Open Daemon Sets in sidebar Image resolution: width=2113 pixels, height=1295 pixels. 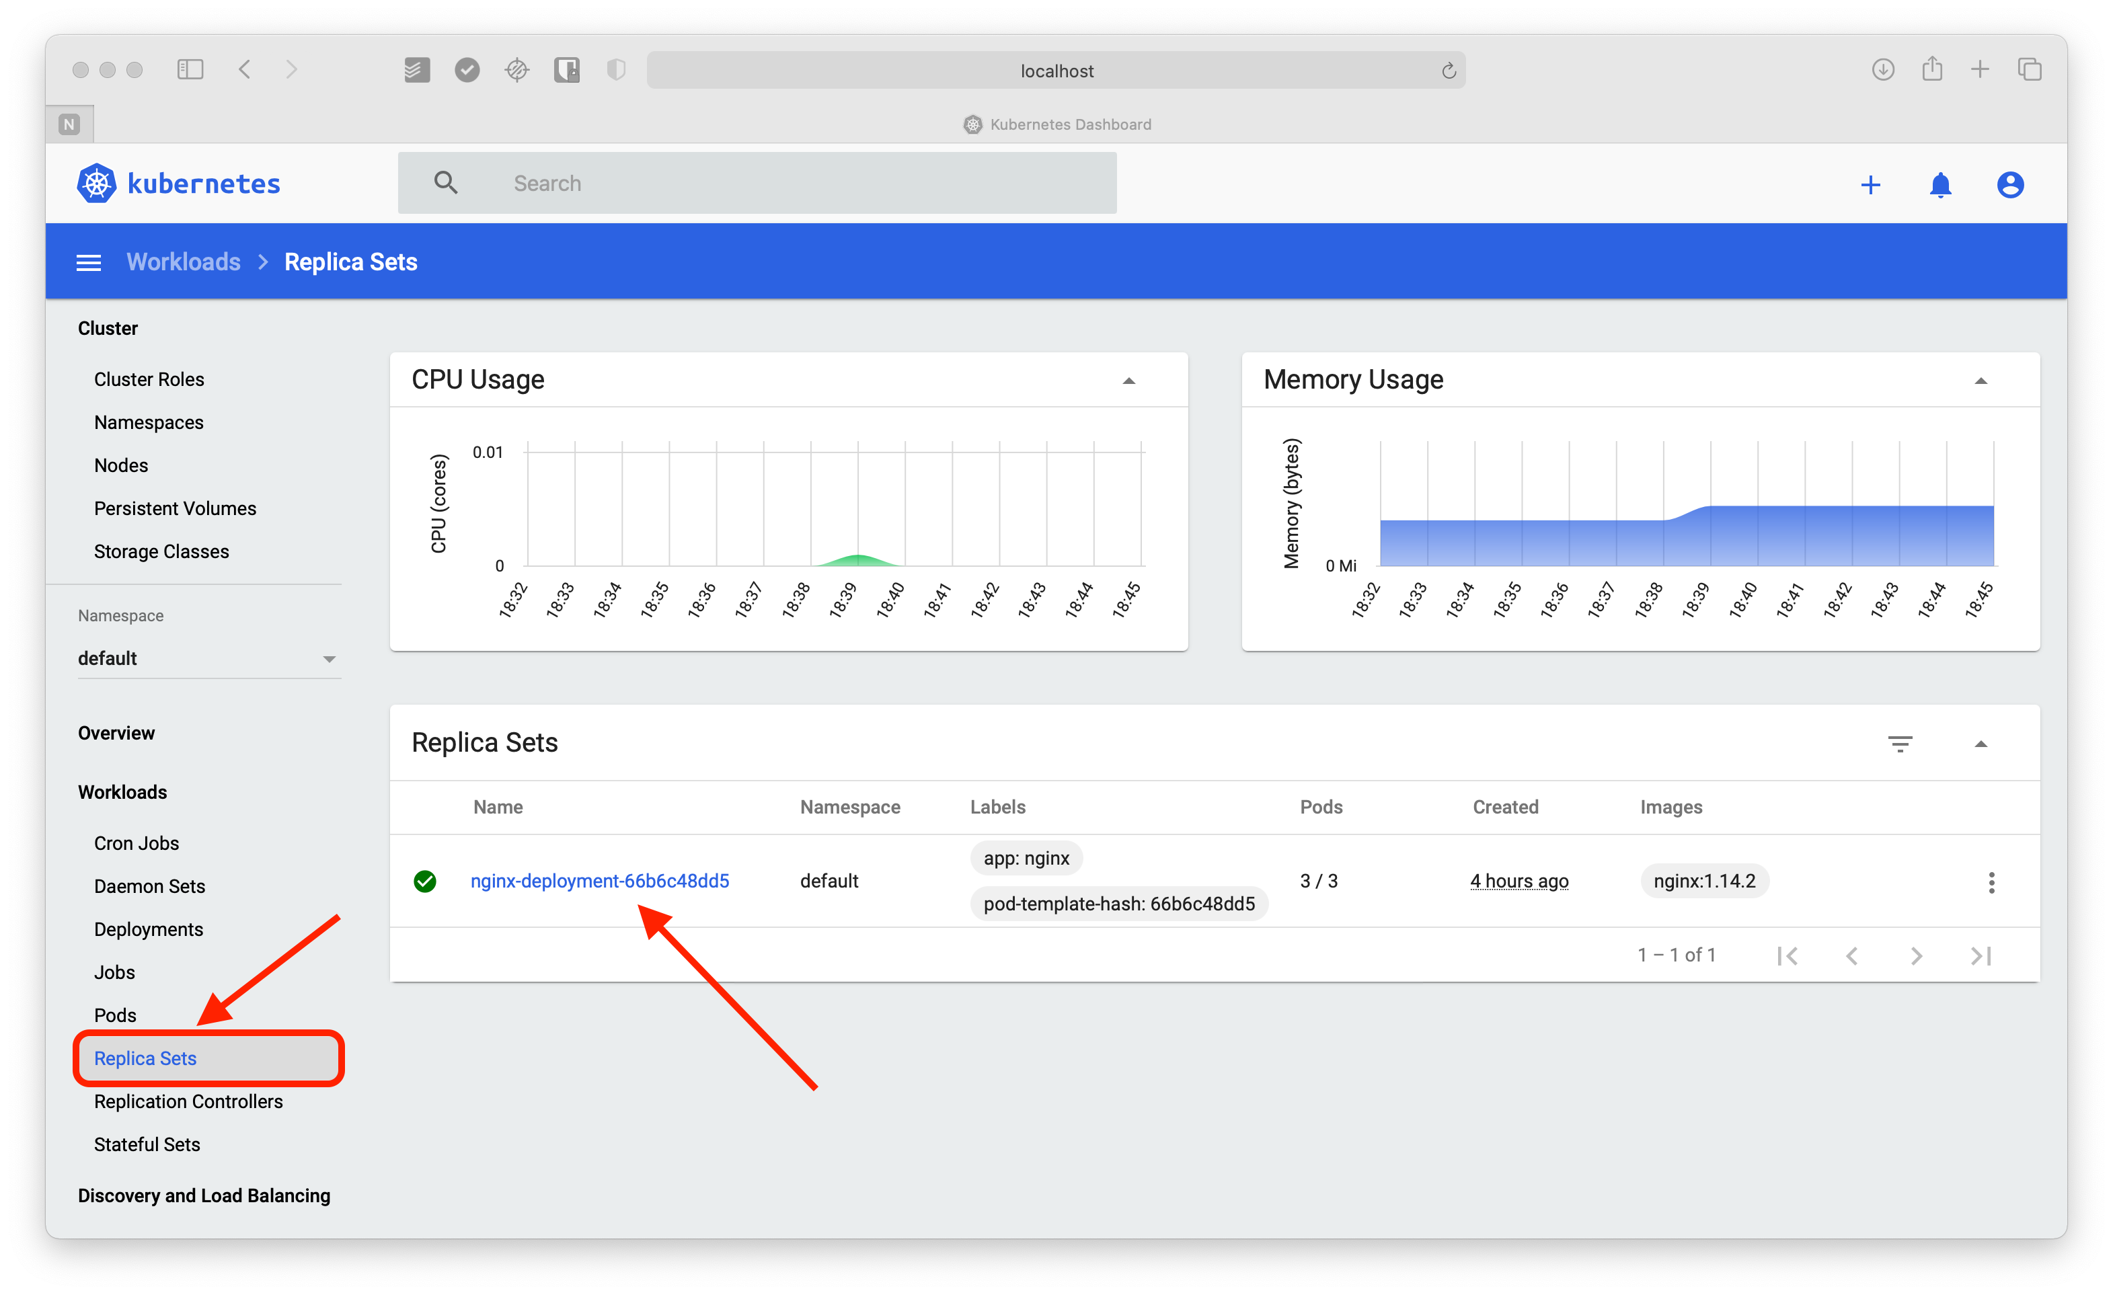149,886
